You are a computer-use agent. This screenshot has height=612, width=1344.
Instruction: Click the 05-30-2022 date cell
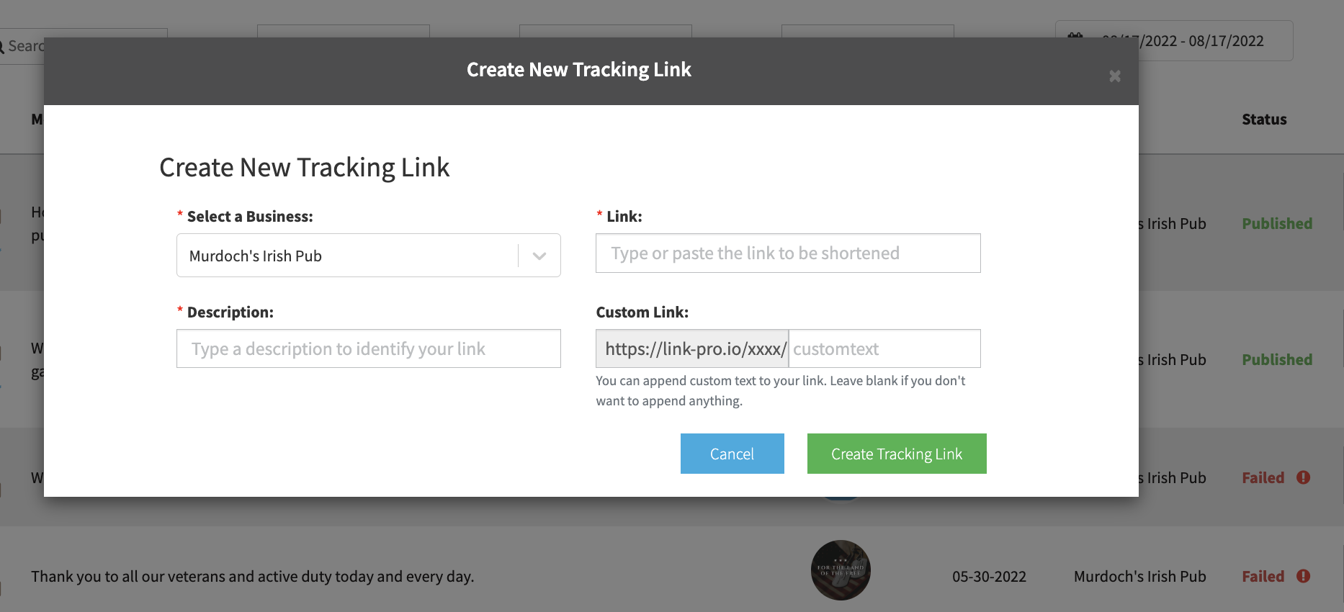[x=989, y=576]
